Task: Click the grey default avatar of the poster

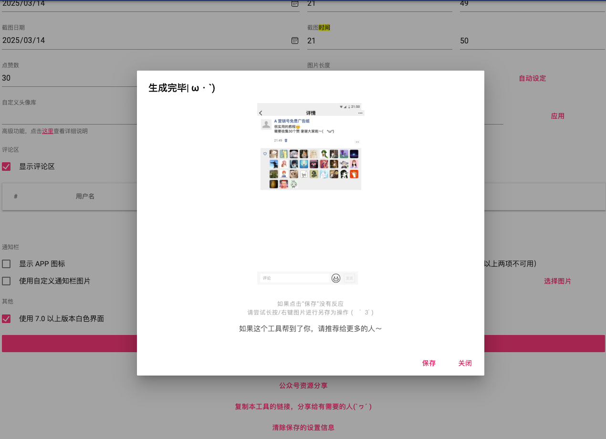Action: point(266,125)
